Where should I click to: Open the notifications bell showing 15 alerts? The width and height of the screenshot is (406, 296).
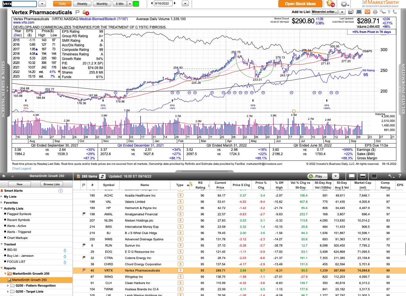[x=329, y=4]
